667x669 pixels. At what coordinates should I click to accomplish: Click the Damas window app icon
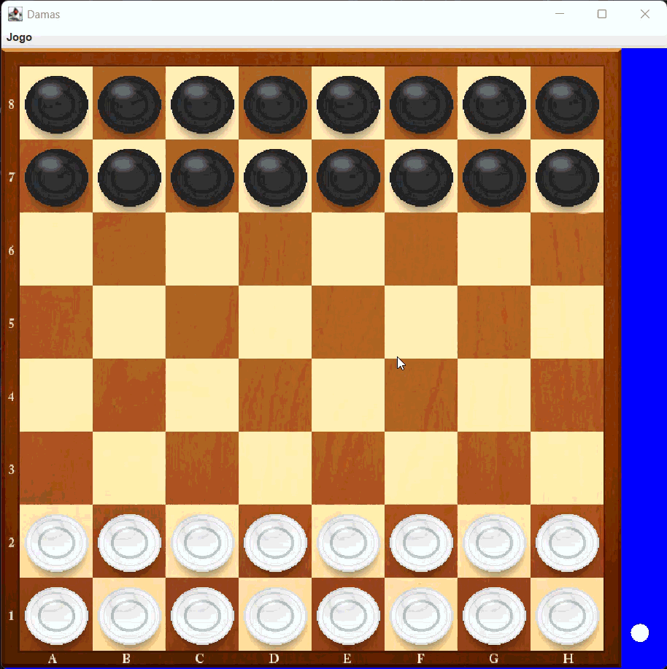click(x=15, y=14)
